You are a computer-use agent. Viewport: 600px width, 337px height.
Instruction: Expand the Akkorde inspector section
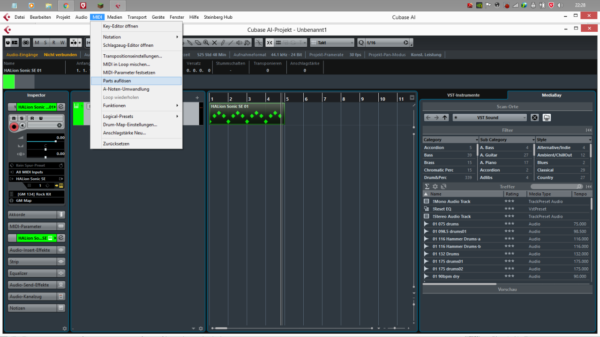(x=37, y=214)
